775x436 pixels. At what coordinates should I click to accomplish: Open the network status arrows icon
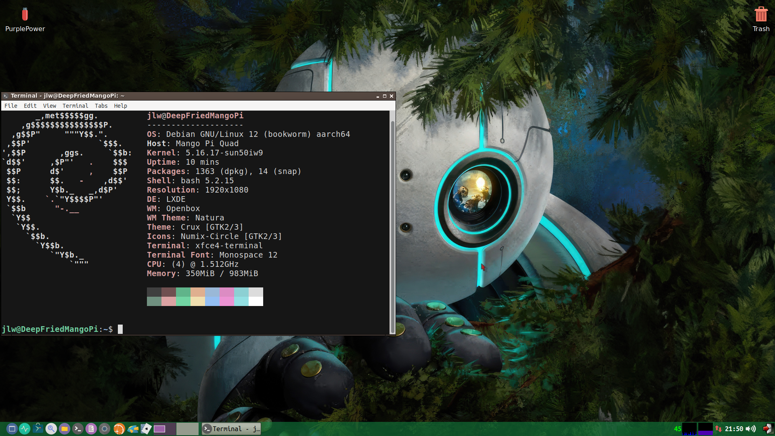point(718,429)
